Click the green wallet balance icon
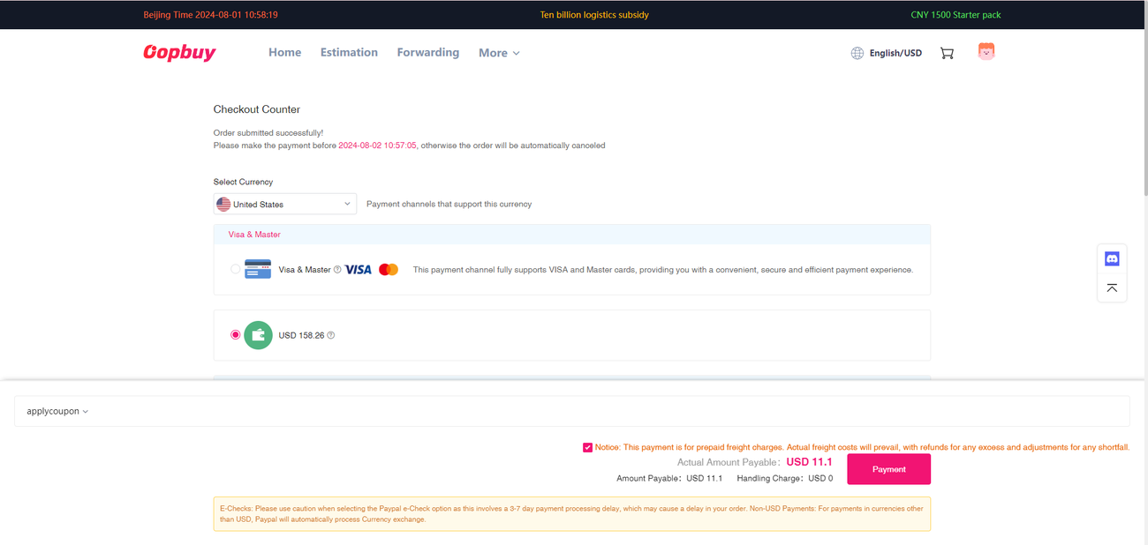 click(258, 335)
